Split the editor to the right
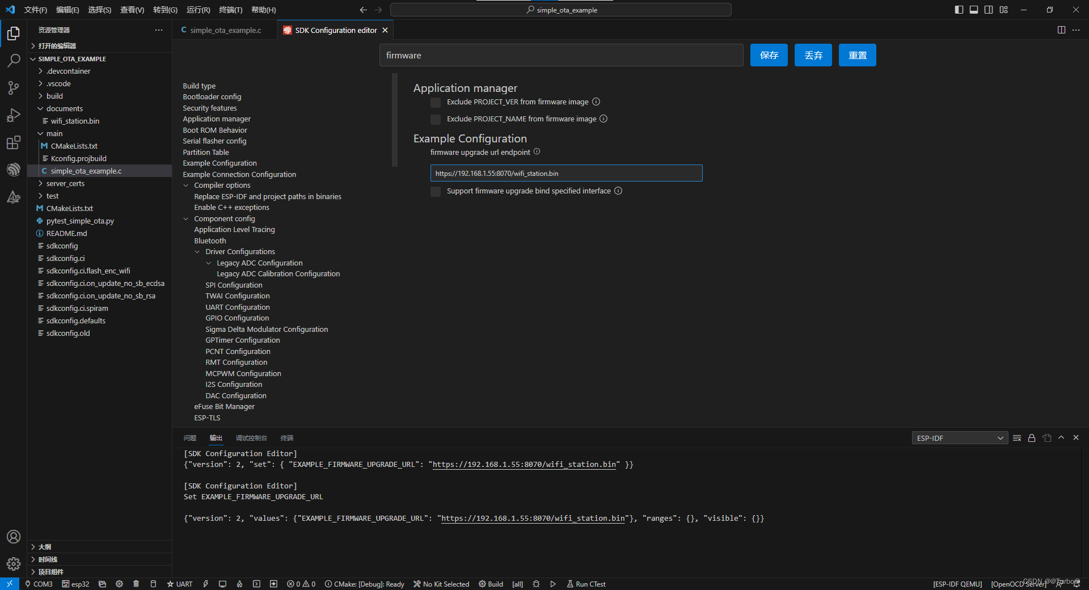This screenshot has width=1089, height=590. coord(1061,30)
